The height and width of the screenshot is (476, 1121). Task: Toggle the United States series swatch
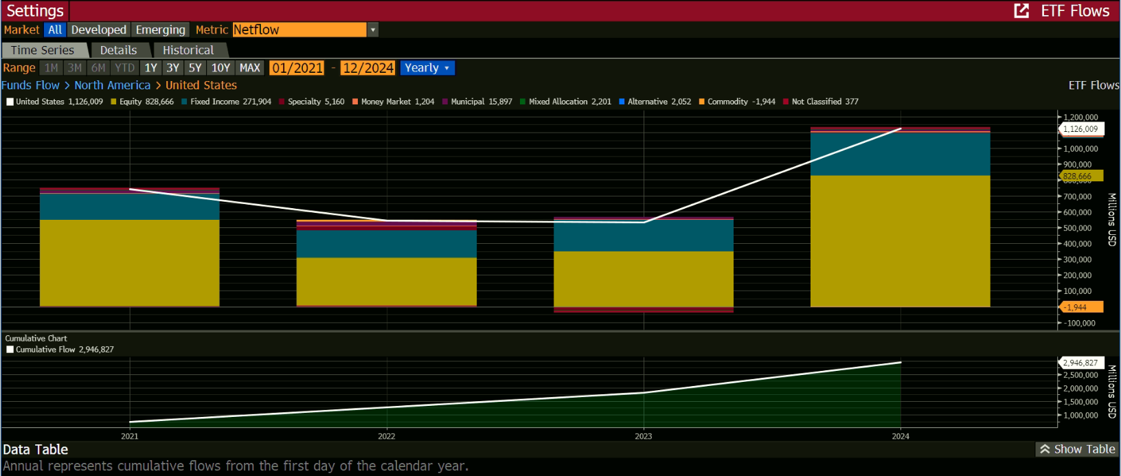[x=10, y=102]
